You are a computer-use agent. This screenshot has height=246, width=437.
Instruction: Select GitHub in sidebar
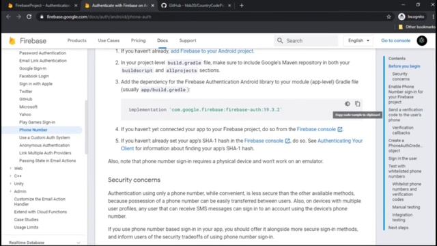click(x=26, y=99)
